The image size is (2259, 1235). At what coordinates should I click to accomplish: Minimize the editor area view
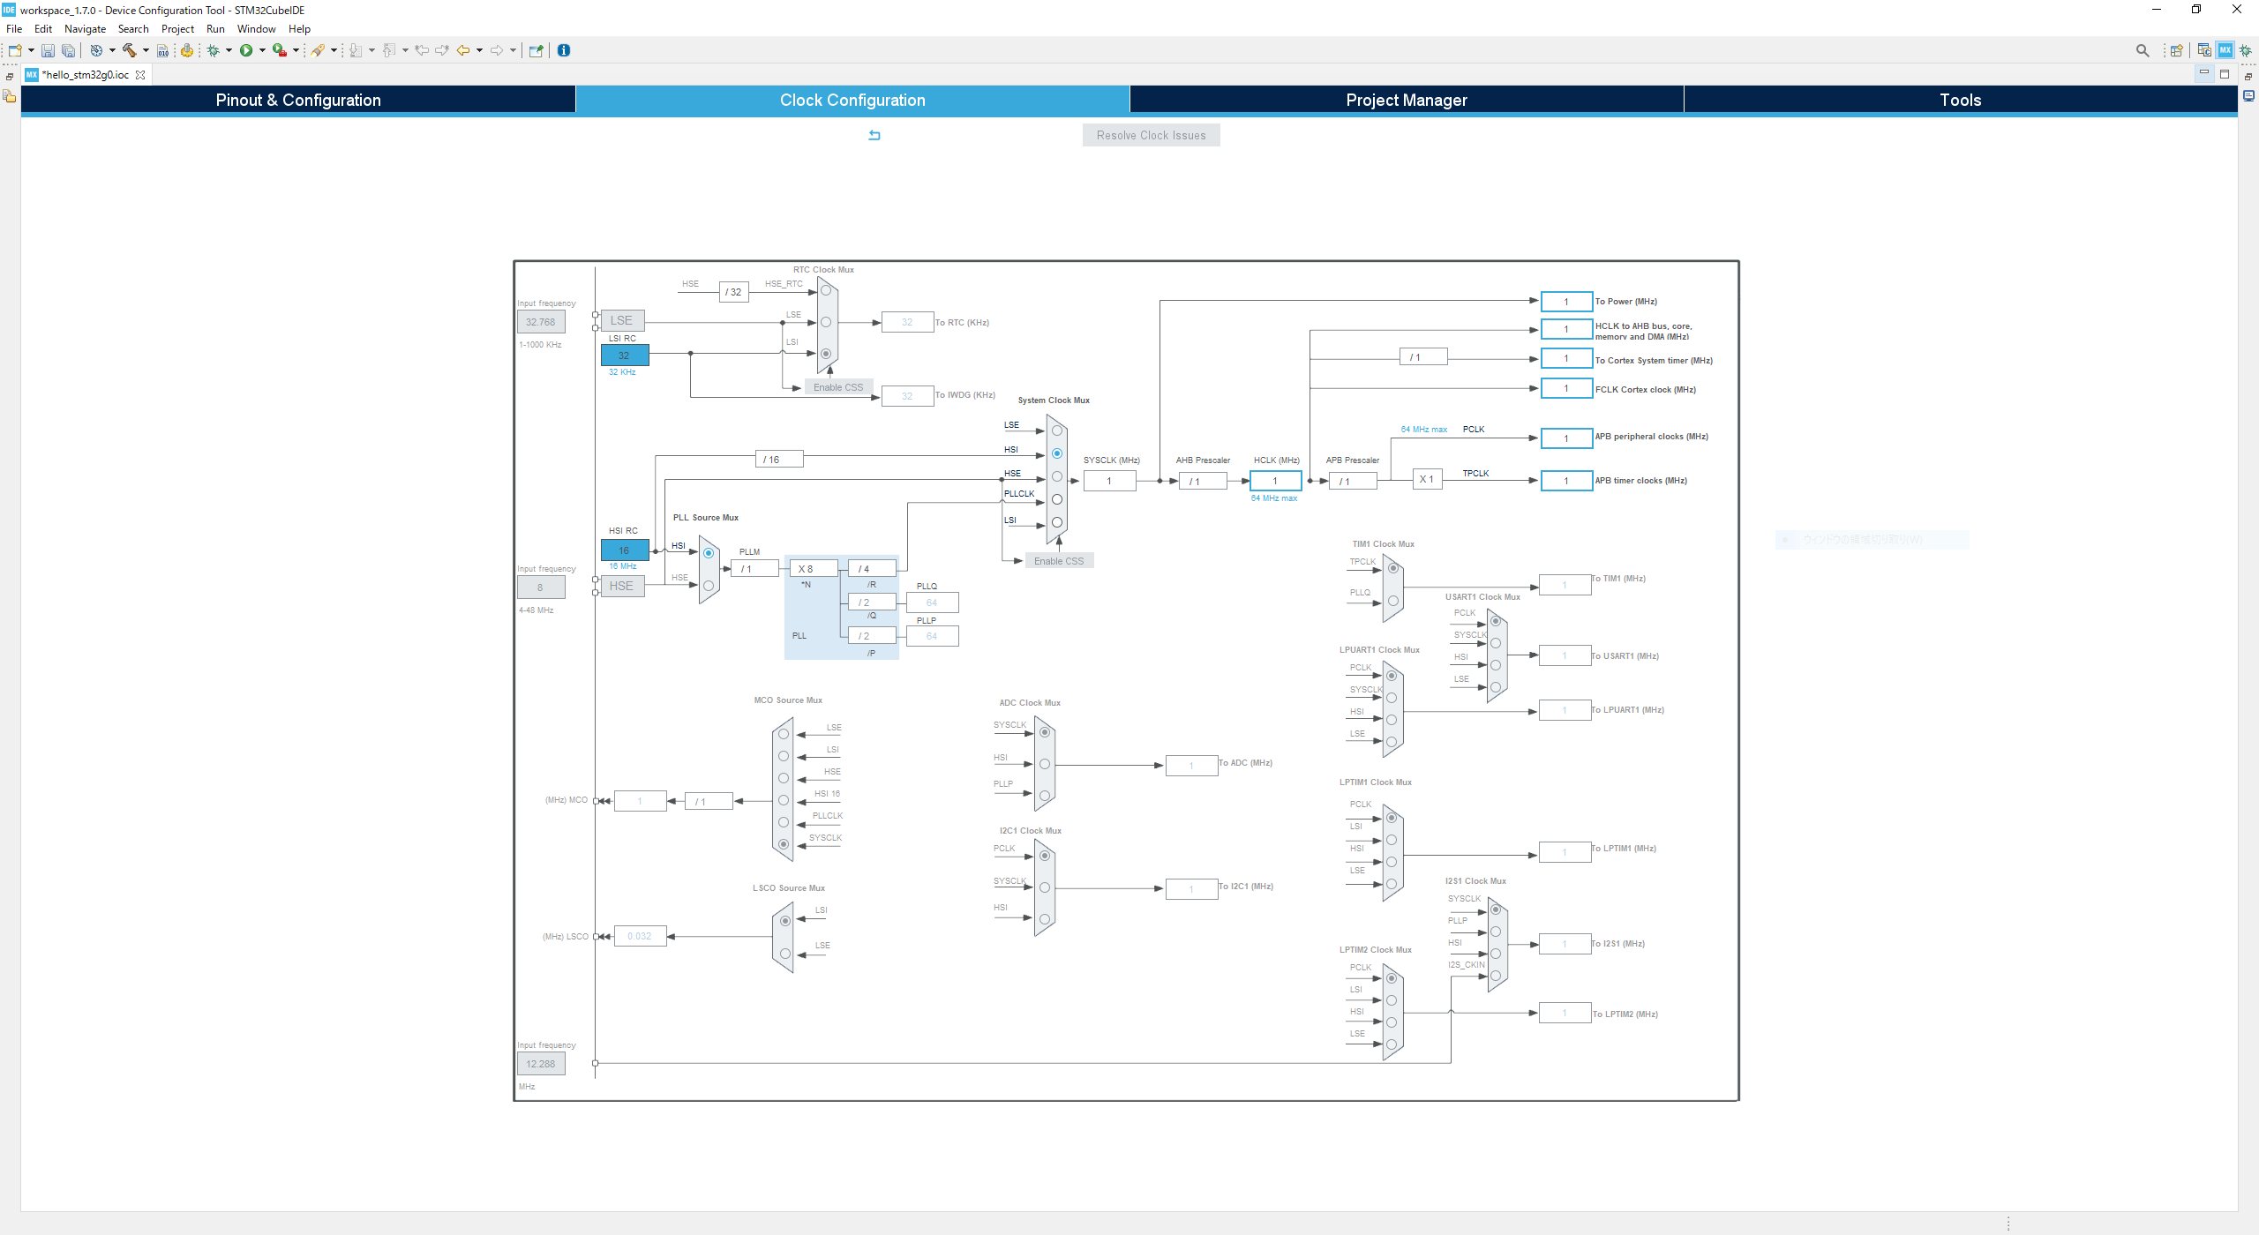2203,73
